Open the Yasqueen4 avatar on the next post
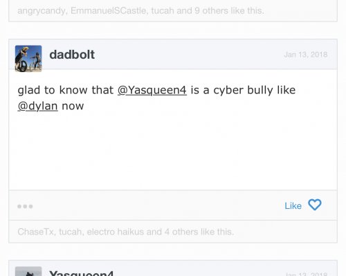 pos(28,271)
